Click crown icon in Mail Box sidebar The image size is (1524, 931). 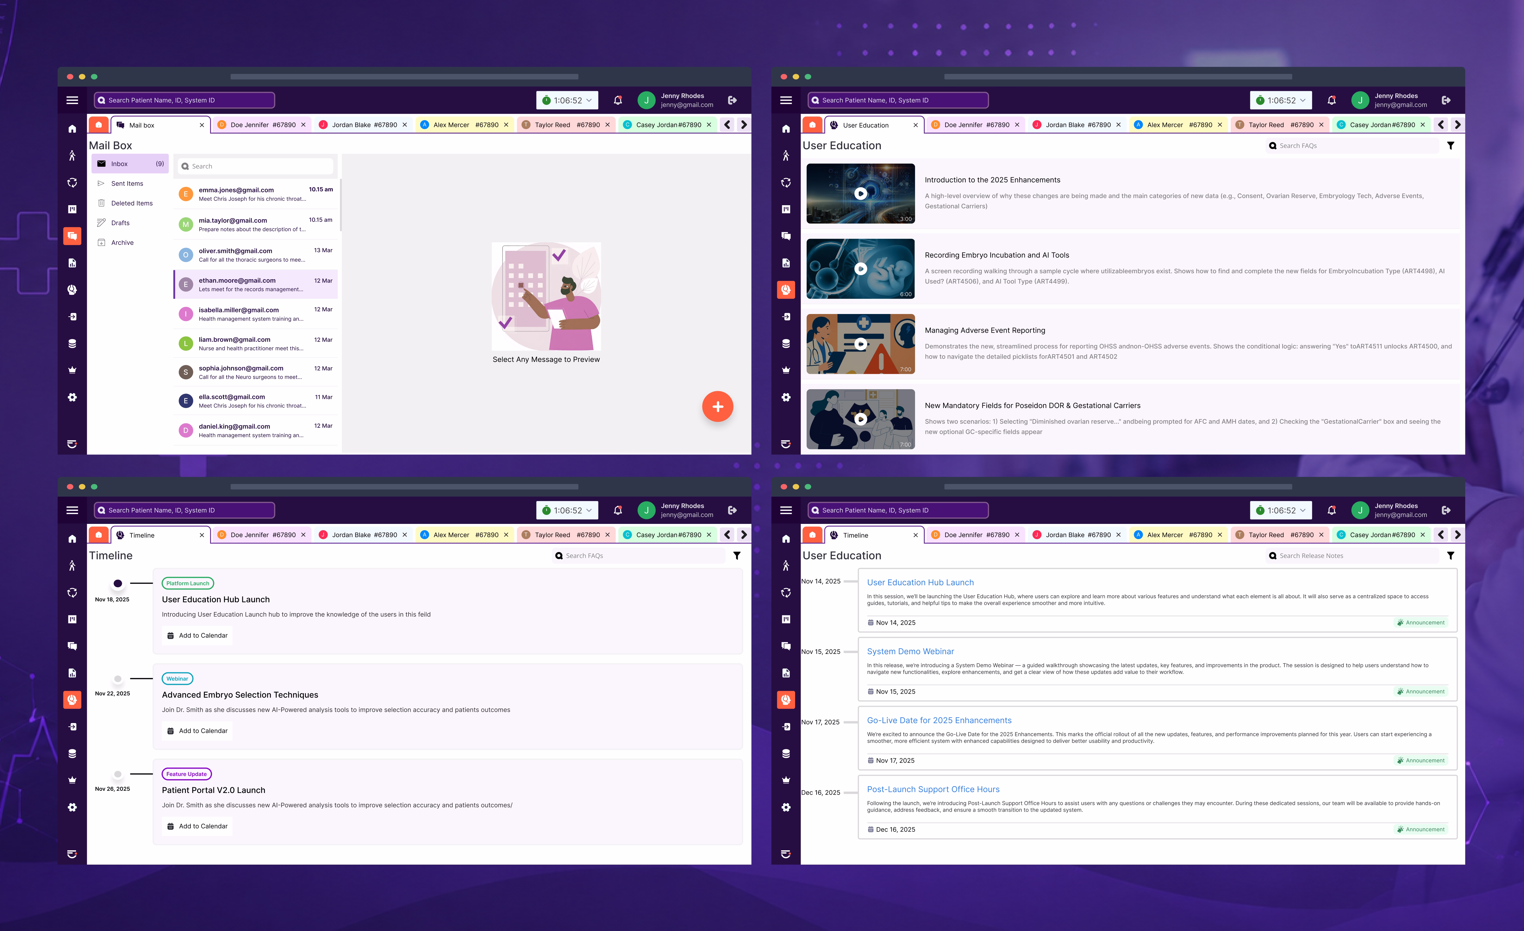[x=72, y=370]
